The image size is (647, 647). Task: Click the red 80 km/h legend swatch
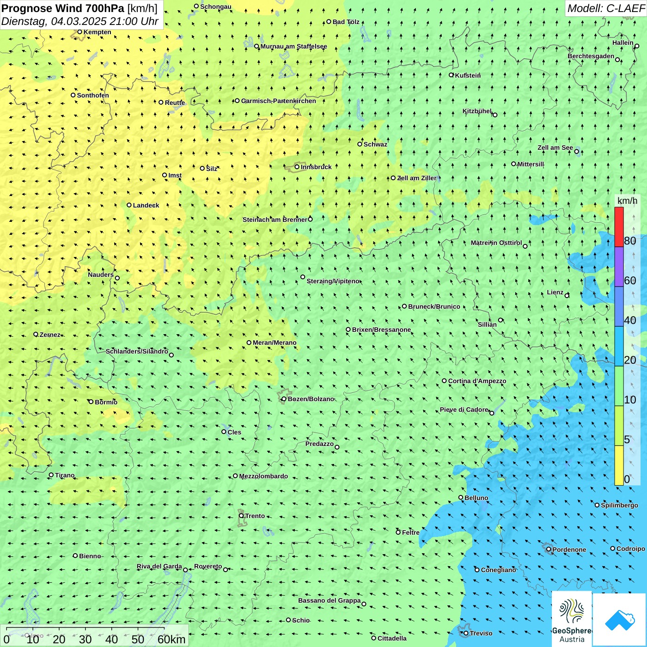click(x=619, y=227)
